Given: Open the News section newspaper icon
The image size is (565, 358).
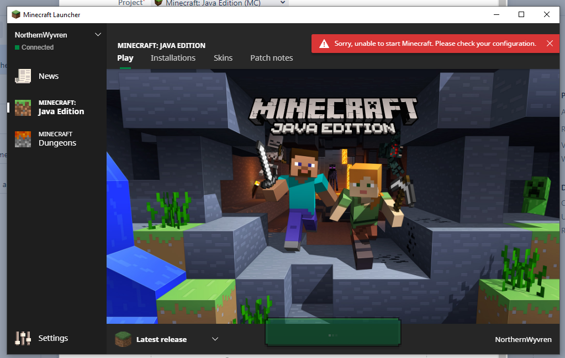Looking at the screenshot, I should point(23,76).
